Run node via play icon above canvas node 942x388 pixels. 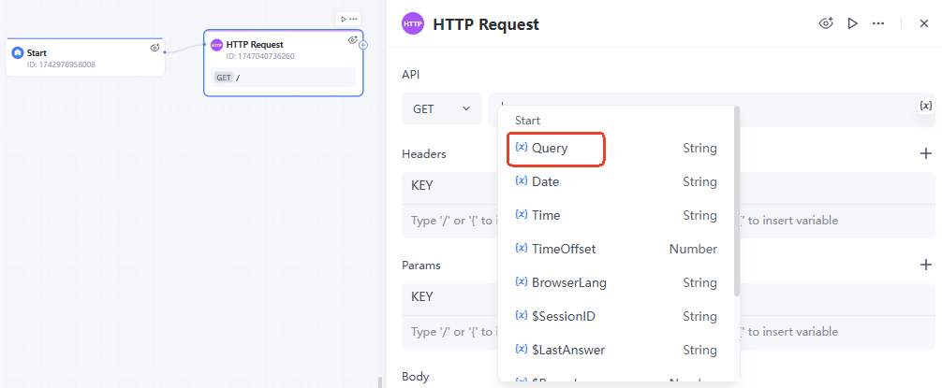point(344,20)
